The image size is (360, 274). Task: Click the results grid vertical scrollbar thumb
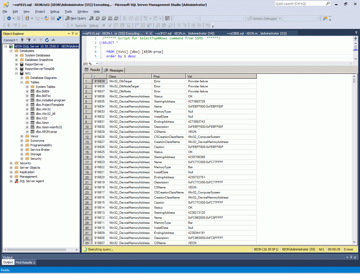click(x=354, y=81)
